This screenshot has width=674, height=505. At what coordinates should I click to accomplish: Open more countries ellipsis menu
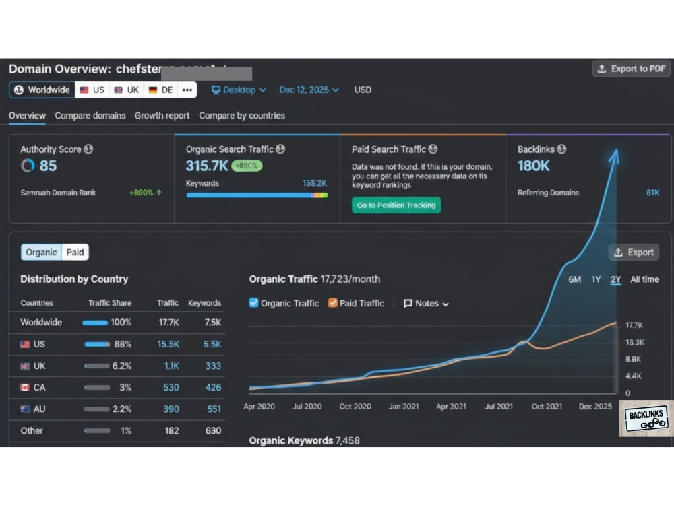click(187, 90)
